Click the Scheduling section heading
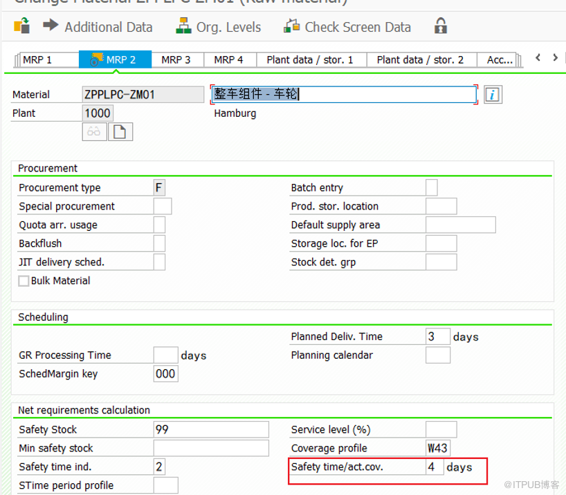The height and width of the screenshot is (495, 566). (x=43, y=317)
